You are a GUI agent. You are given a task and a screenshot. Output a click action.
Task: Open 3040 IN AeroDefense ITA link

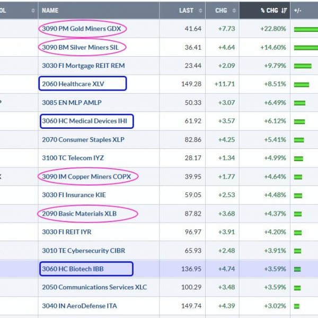[79, 306]
